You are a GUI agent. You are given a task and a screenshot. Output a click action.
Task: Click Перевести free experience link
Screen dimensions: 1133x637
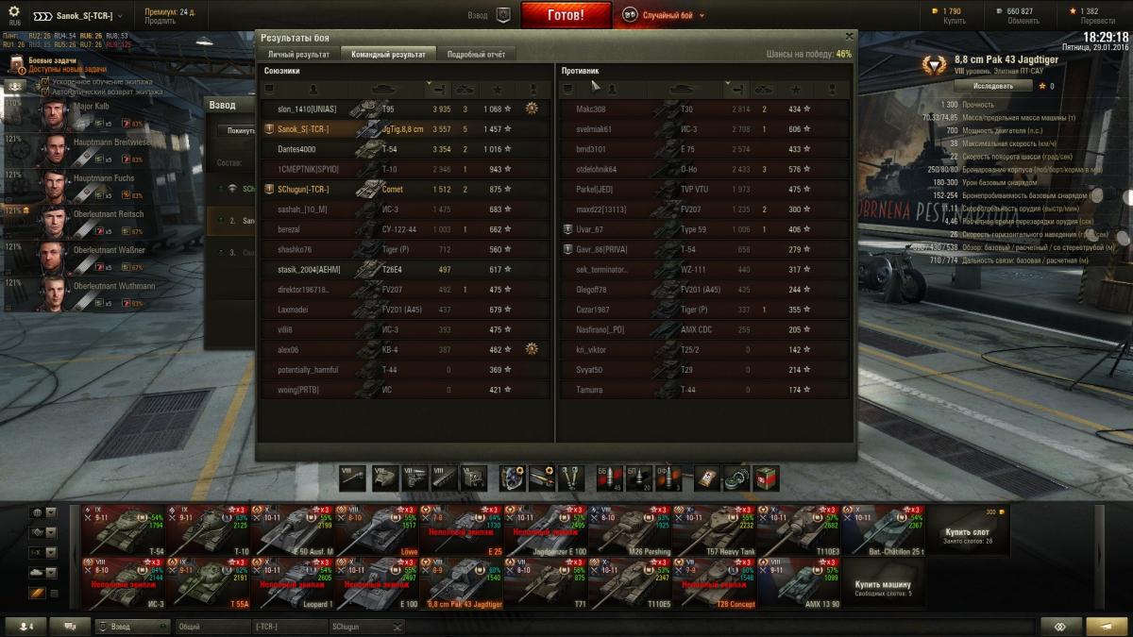[1098, 21]
